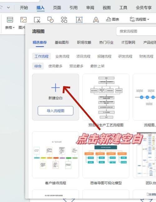
Task: Open the 视图 ribbon tab
Action: tap(107, 8)
